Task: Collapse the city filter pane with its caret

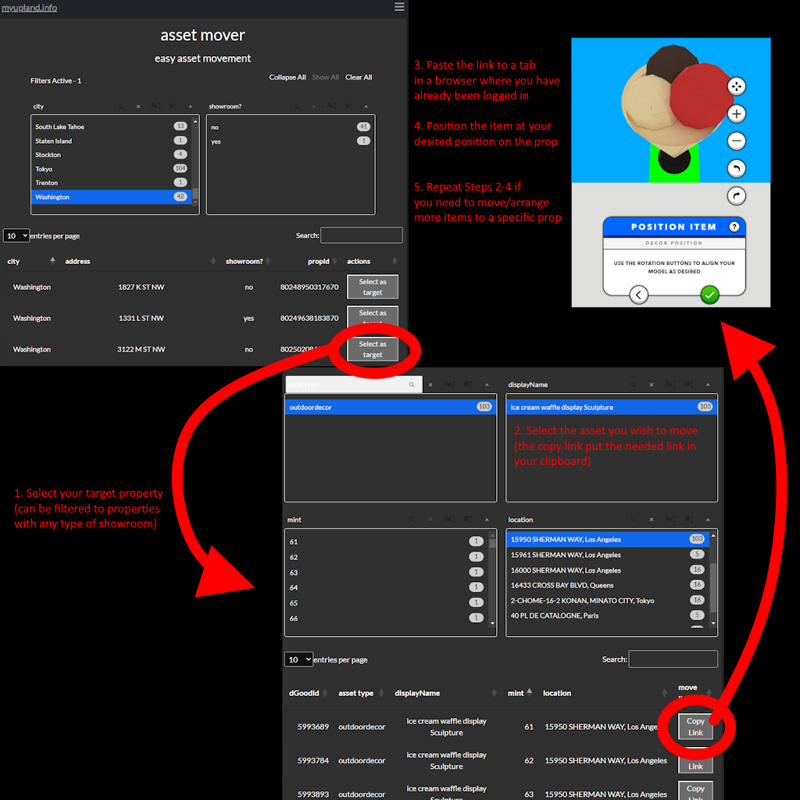Action: 191,106
